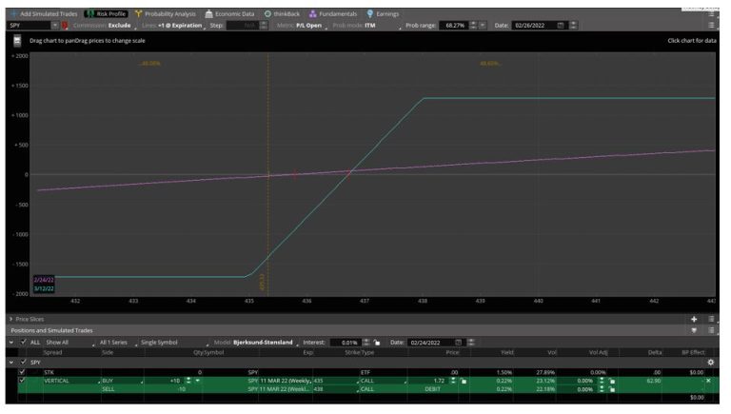Click the Step value field
The width and height of the screenshot is (731, 414).
pyautogui.click(x=243, y=25)
